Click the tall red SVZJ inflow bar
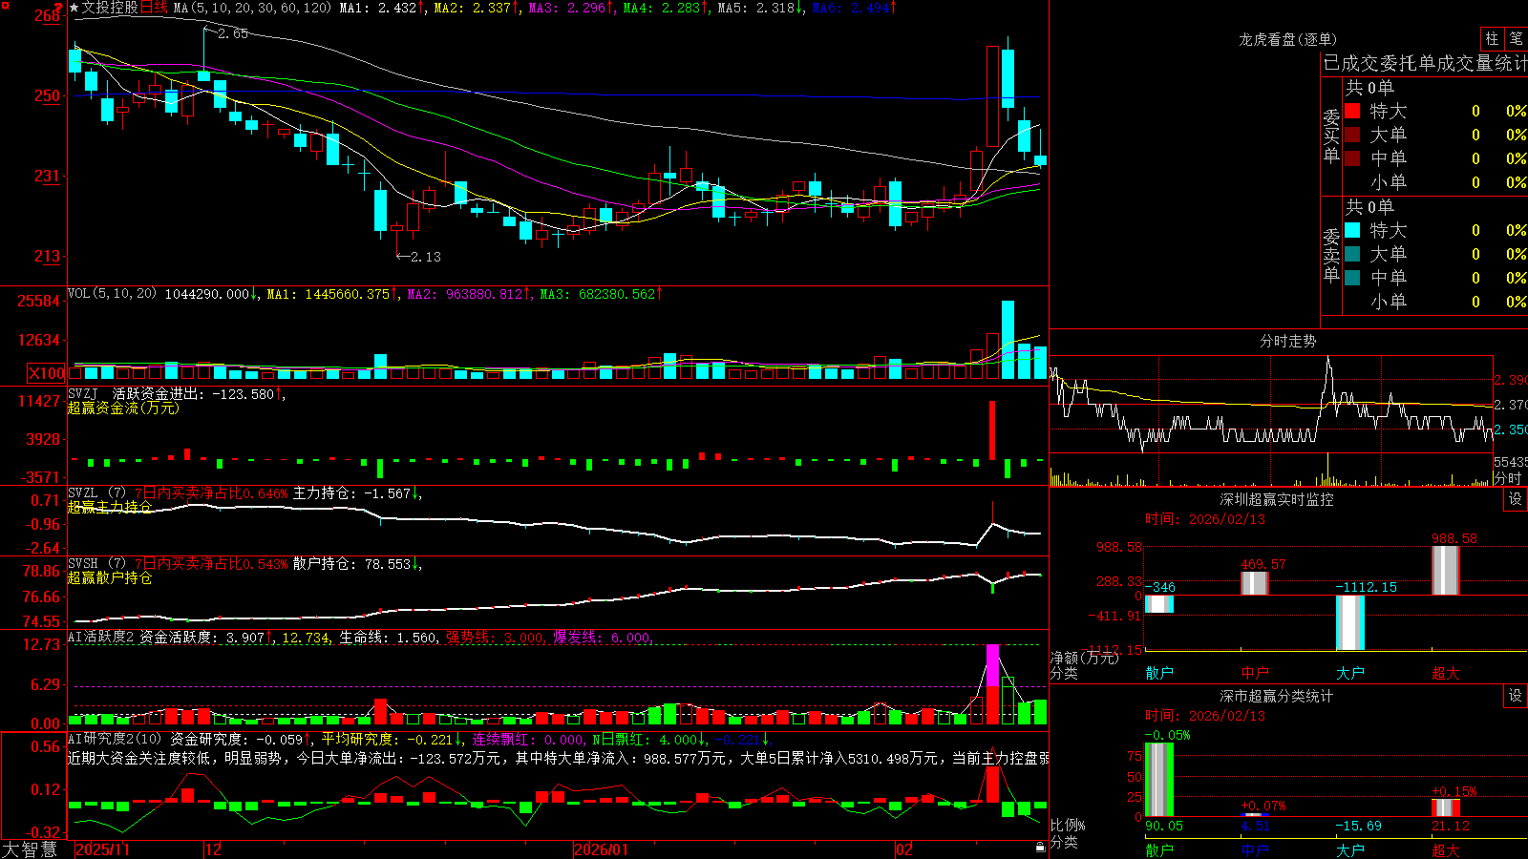Screen dimensions: 1528x859 (992, 430)
